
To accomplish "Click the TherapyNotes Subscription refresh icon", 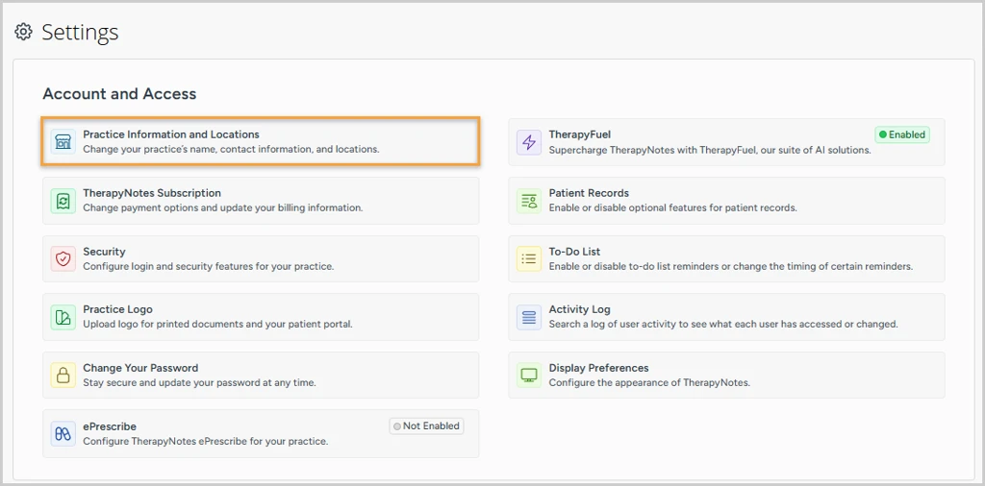I will coord(63,201).
